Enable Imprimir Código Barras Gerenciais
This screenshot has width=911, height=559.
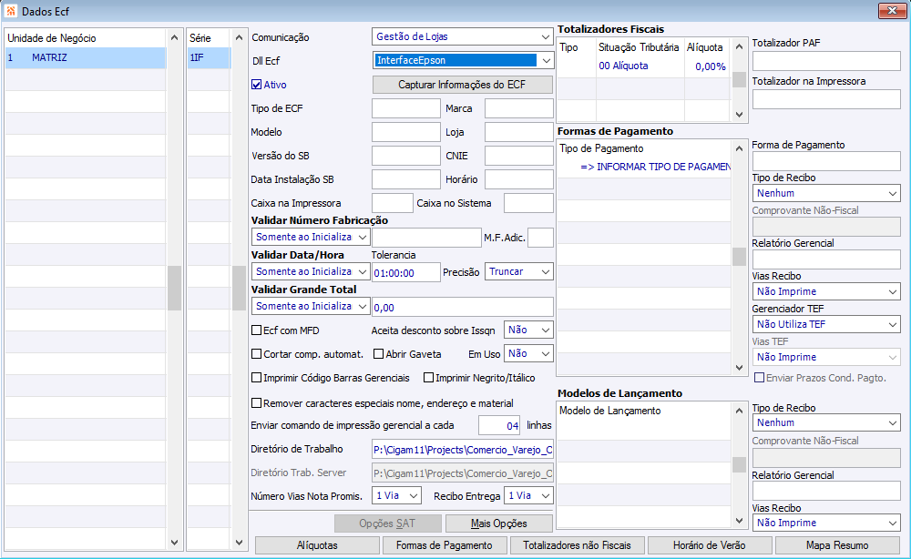click(256, 378)
